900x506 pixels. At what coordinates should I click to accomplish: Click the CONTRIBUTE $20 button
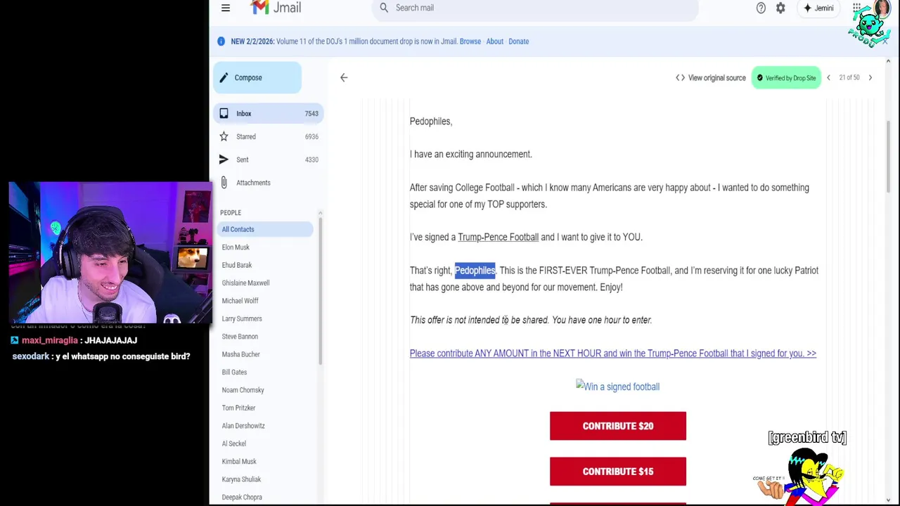tap(618, 426)
